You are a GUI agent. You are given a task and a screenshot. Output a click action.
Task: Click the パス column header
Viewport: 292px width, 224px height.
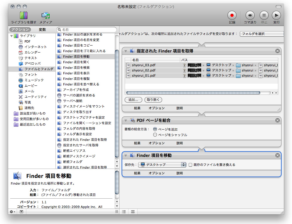pos(229,60)
